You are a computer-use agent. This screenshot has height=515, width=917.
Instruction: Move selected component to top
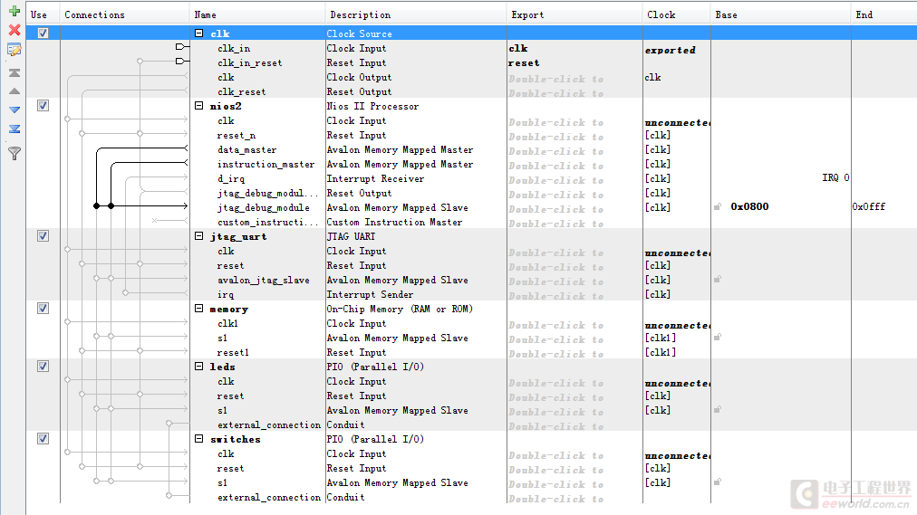[14, 72]
